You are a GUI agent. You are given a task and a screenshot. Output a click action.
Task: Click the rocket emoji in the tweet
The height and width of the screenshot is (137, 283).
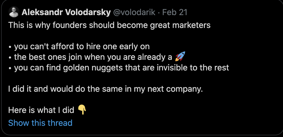click(180, 56)
